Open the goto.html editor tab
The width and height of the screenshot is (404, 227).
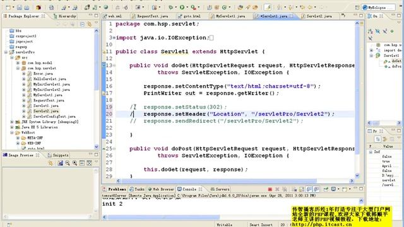[189, 16]
